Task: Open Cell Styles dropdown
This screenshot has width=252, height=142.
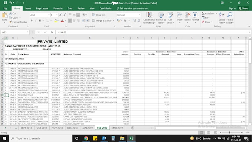Action: (x=170, y=18)
